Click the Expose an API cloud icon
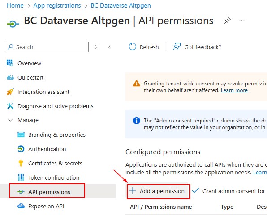 pos(21,206)
